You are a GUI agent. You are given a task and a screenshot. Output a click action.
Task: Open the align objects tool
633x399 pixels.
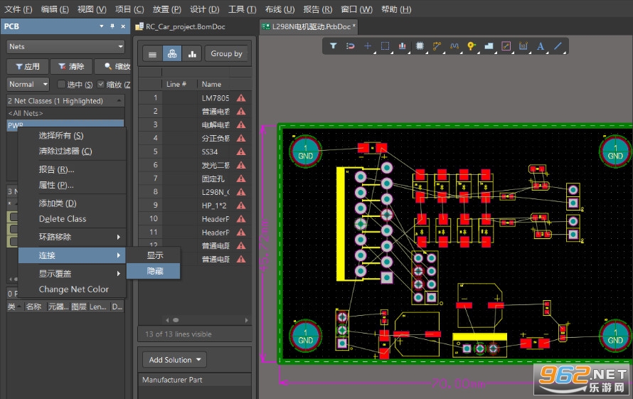(x=402, y=46)
